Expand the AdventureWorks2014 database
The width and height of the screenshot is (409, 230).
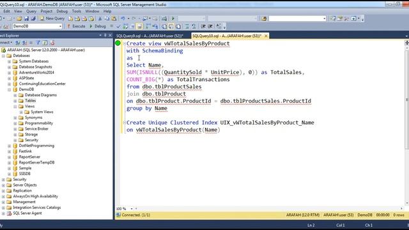click(9, 73)
